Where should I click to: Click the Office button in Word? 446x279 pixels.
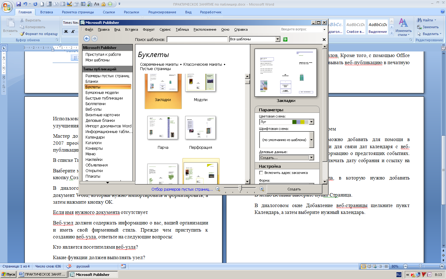(x=7, y=6)
